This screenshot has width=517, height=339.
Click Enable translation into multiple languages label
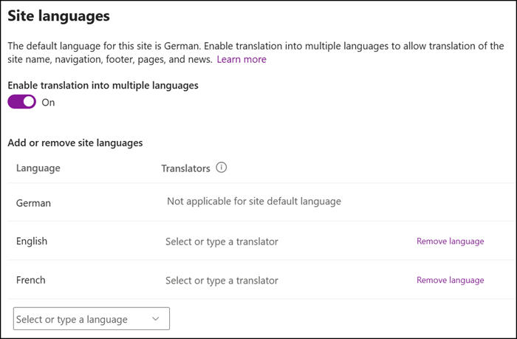click(103, 86)
